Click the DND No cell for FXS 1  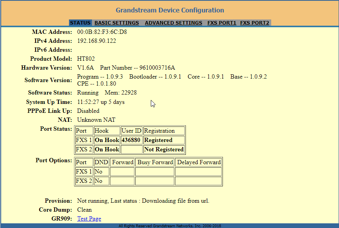tap(101, 172)
